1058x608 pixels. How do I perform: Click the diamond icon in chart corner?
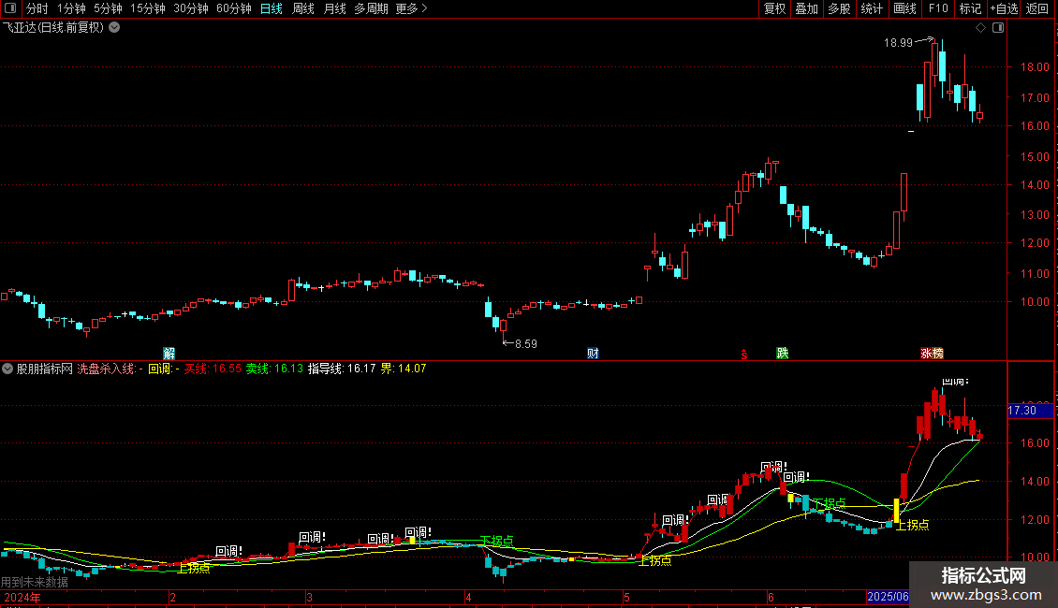tap(980, 28)
